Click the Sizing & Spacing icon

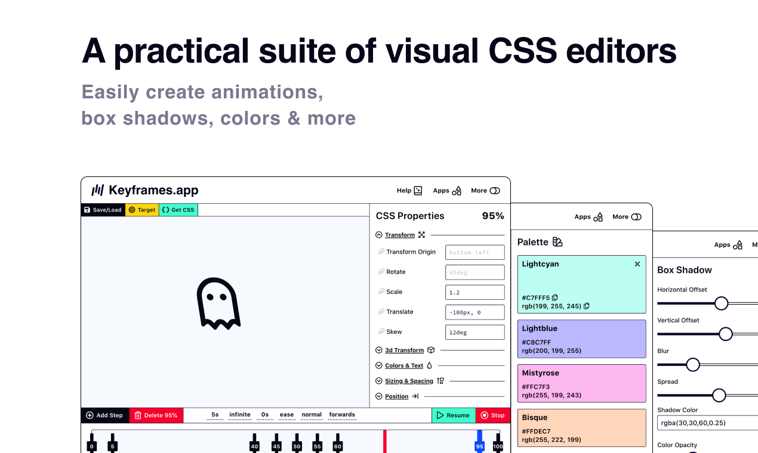click(x=440, y=381)
